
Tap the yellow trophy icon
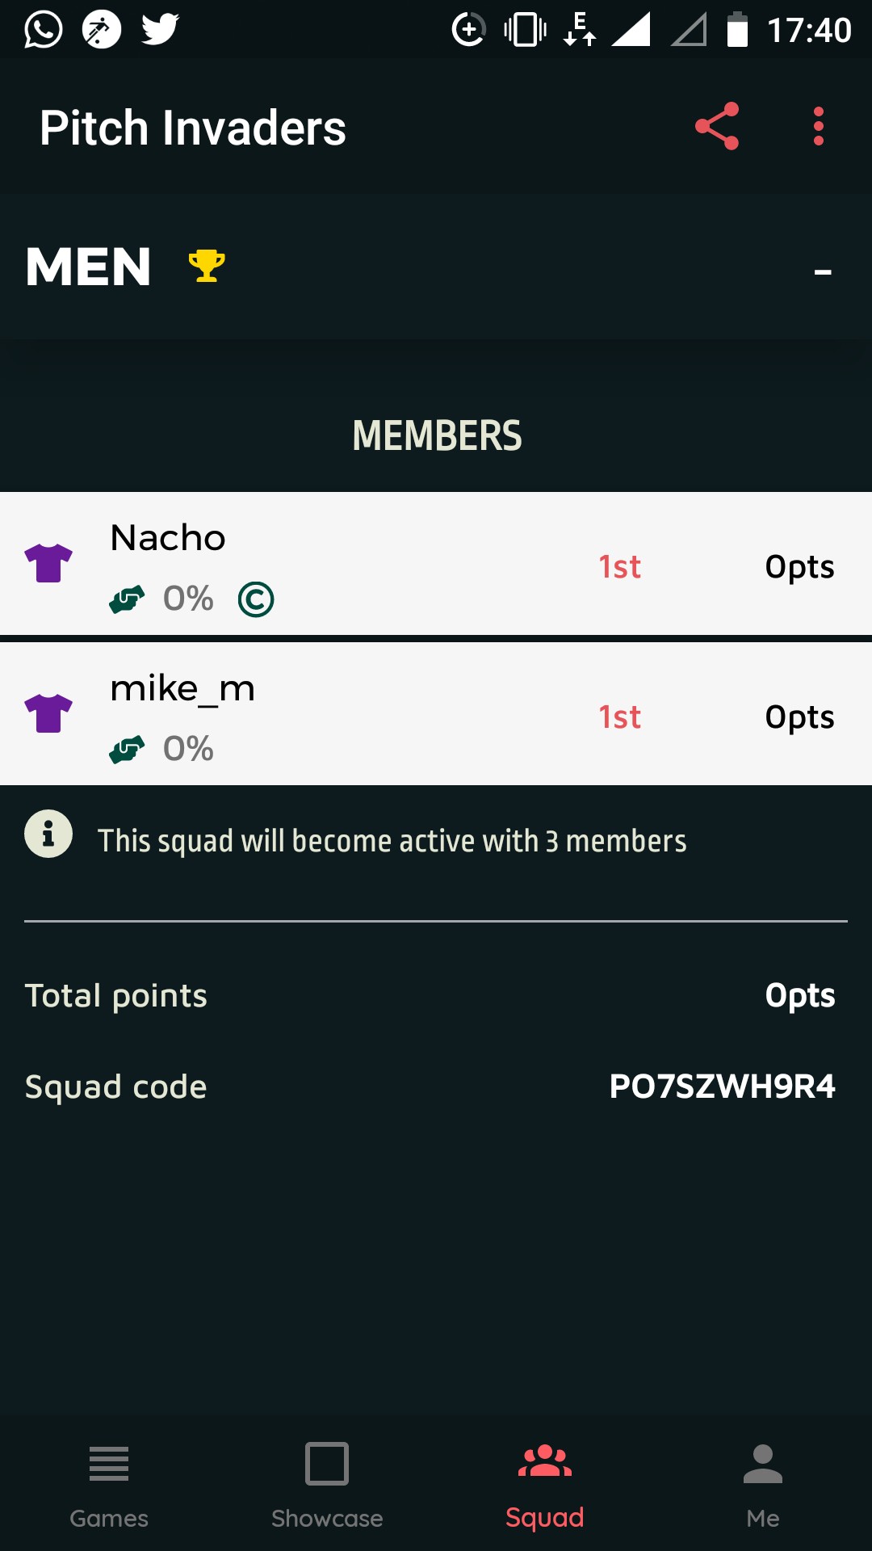207,266
